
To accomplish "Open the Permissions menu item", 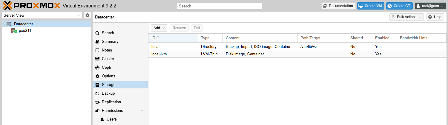I will click(120, 111).
